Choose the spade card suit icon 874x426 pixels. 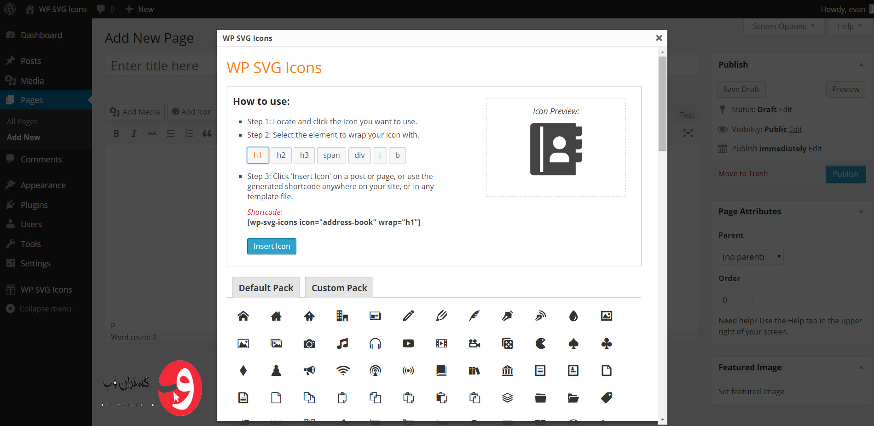pyautogui.click(x=573, y=344)
